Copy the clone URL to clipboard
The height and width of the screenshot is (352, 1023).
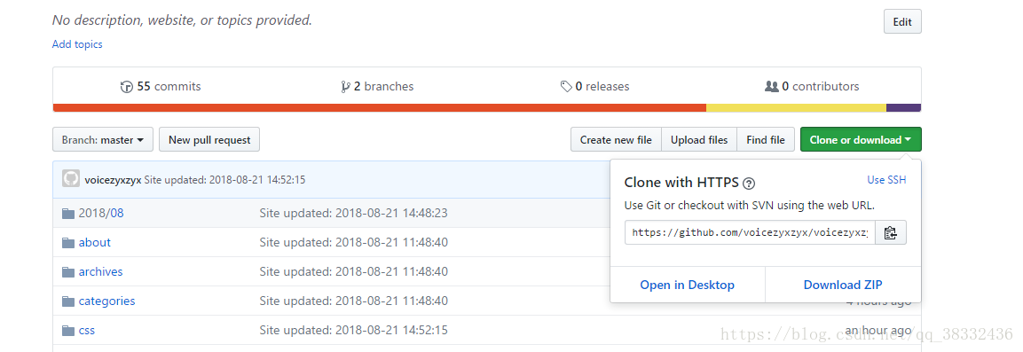point(891,232)
